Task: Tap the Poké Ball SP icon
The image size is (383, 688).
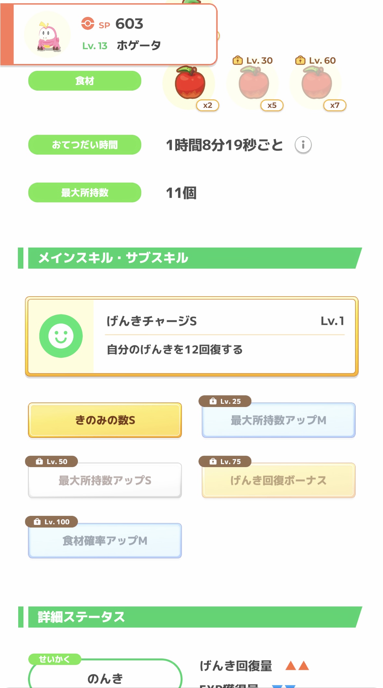Action: (x=87, y=24)
